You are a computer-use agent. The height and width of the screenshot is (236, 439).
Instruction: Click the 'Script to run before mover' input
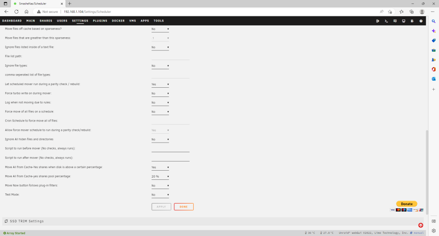[x=170, y=149]
